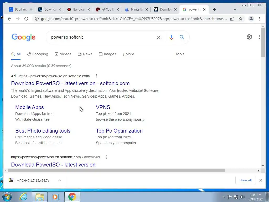Open Windows Media Player taskbar icon
The height and width of the screenshot is (202, 269).
pos(55,197)
